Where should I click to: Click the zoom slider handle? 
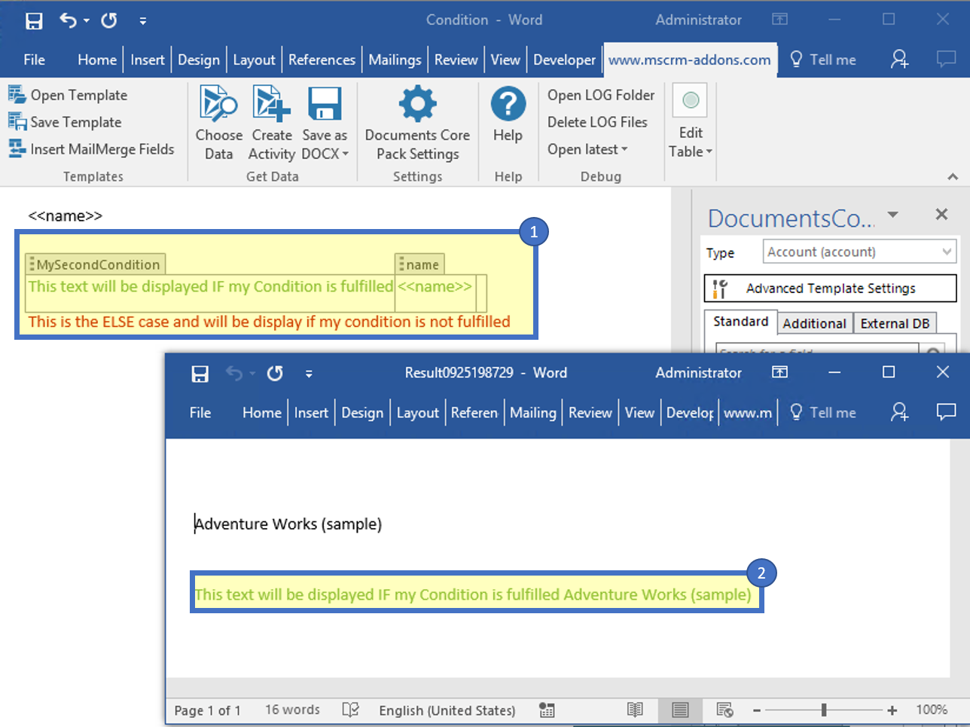tap(824, 710)
